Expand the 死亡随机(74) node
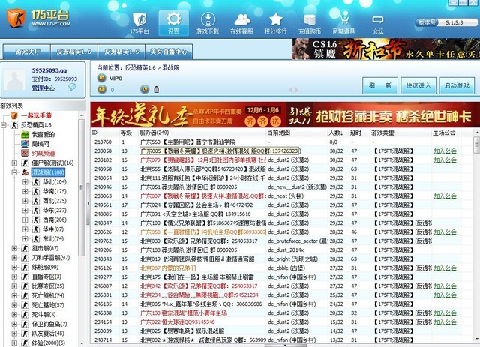480x347 pixels. pos(14,295)
